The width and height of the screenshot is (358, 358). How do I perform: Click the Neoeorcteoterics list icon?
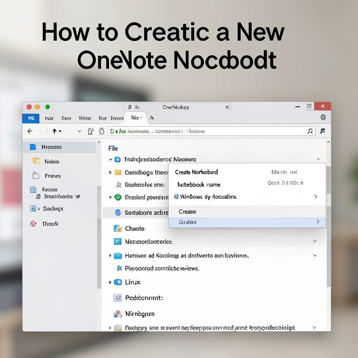click(117, 242)
